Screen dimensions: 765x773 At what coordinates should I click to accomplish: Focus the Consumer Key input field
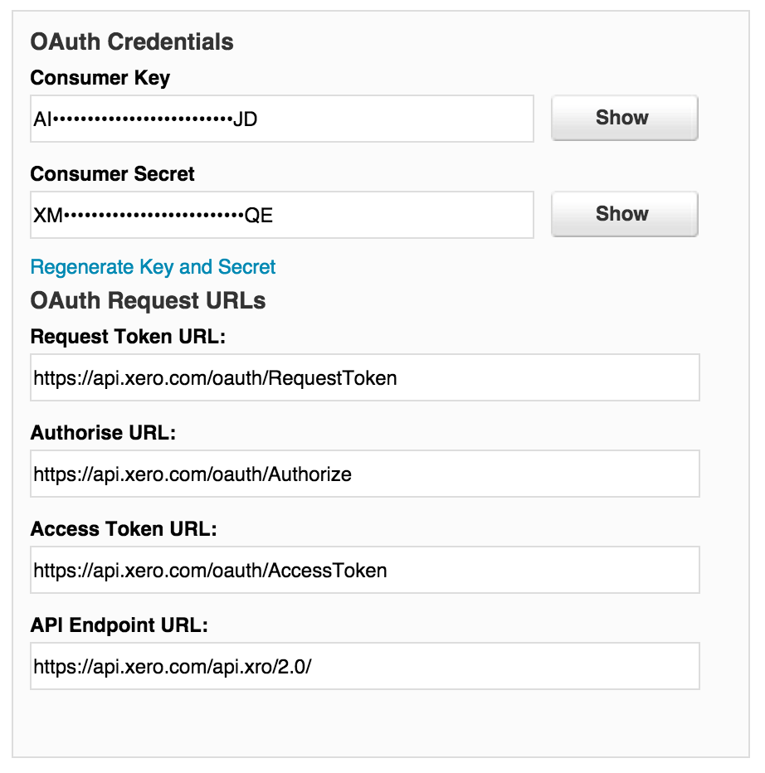coord(282,119)
